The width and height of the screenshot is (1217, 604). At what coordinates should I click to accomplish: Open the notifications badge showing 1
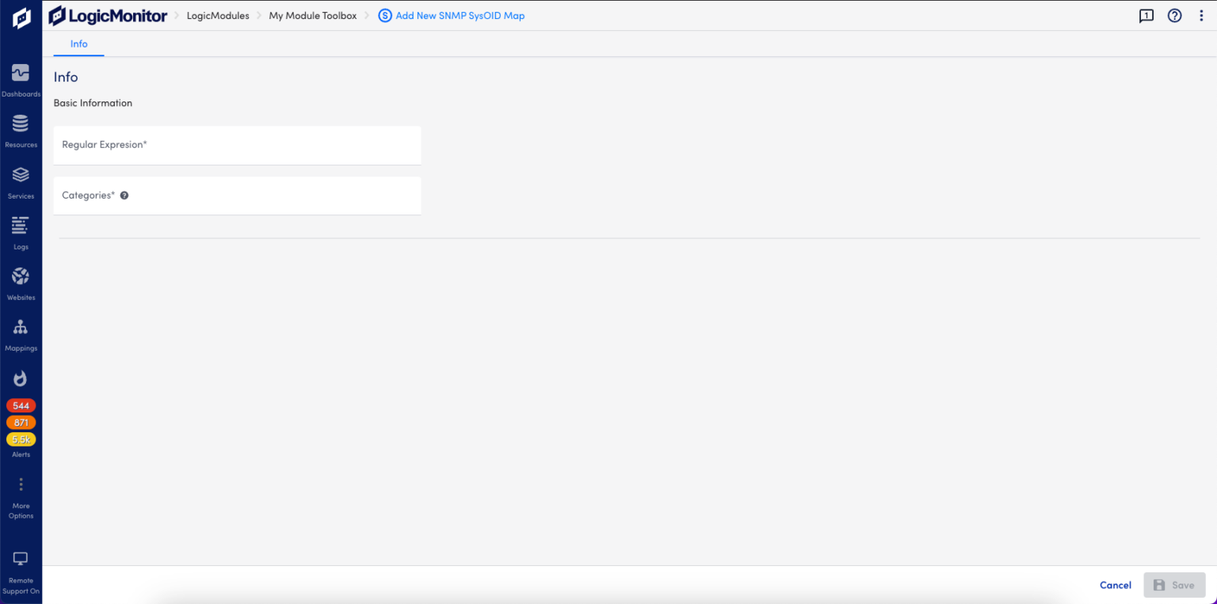(x=1146, y=15)
